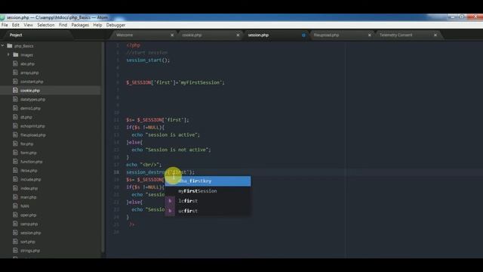Click the for.php file icon

point(15,144)
